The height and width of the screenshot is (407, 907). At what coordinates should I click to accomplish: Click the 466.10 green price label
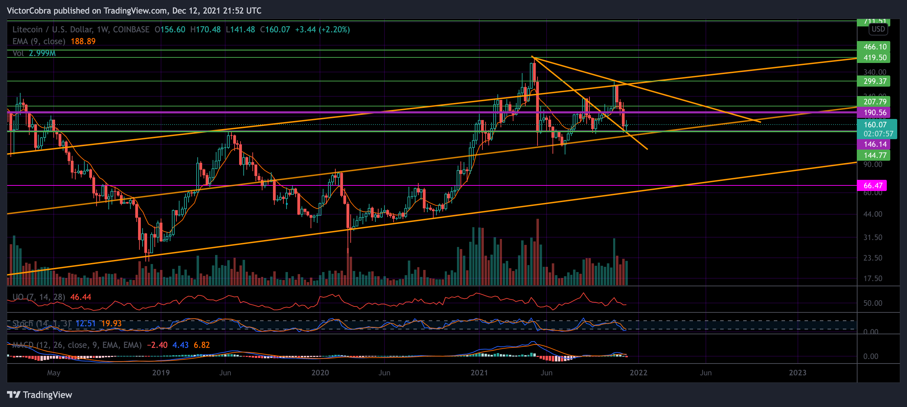pos(873,47)
